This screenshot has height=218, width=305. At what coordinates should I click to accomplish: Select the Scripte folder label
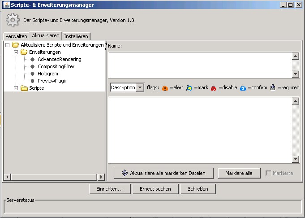[37, 88]
